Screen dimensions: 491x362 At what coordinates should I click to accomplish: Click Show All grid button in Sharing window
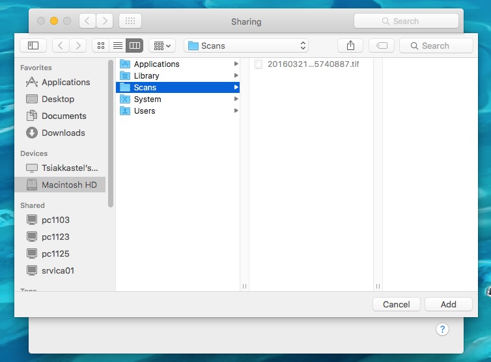point(130,21)
